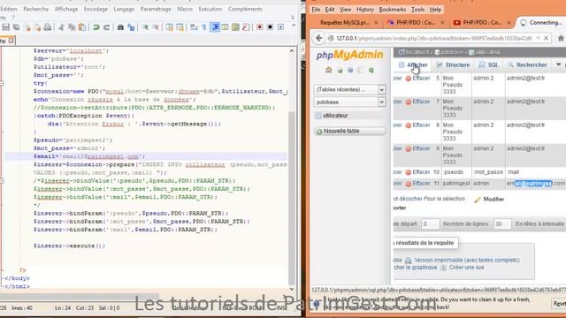The height and width of the screenshot is (318, 566).
Task: Open Find with the binoculars icon
Action: point(120,27)
